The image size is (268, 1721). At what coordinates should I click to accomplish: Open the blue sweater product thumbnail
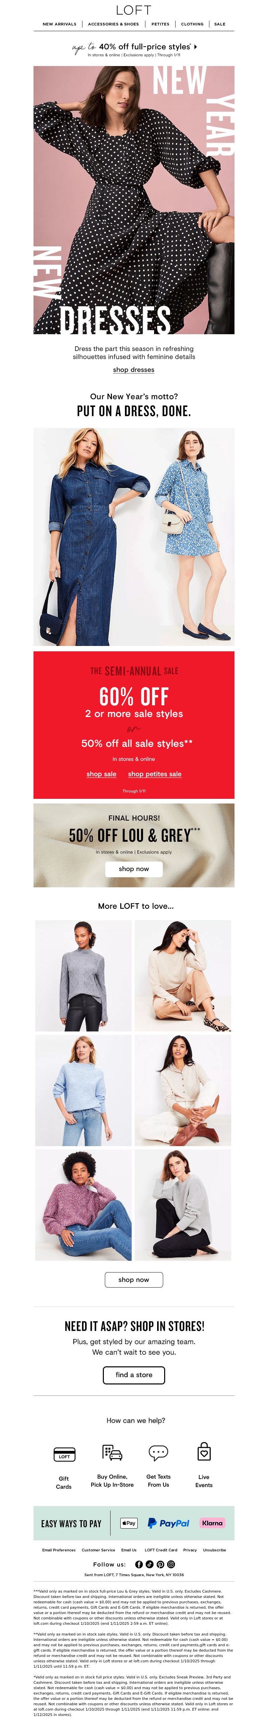(x=83, y=1090)
